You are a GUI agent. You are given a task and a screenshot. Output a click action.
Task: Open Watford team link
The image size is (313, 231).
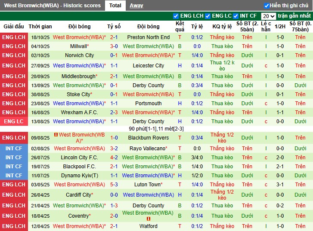(148, 226)
